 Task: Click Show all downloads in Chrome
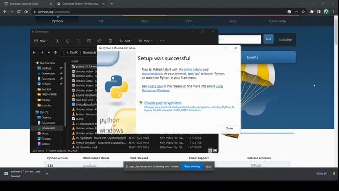point(322,173)
